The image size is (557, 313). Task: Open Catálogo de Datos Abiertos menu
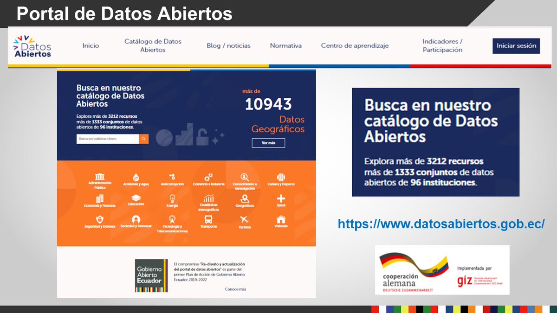pyautogui.click(x=153, y=45)
